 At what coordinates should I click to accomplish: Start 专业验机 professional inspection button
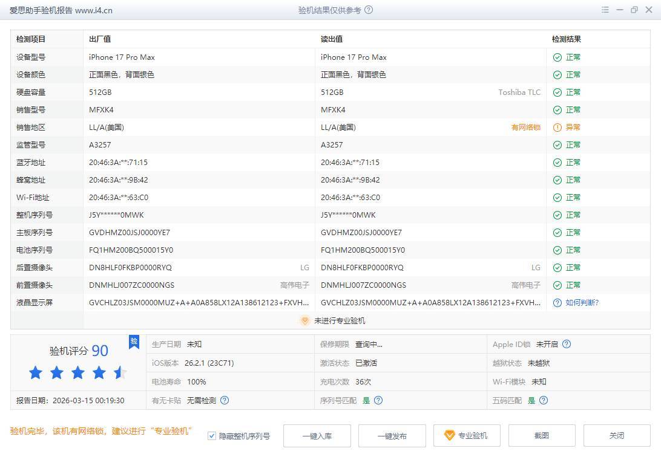click(x=467, y=436)
